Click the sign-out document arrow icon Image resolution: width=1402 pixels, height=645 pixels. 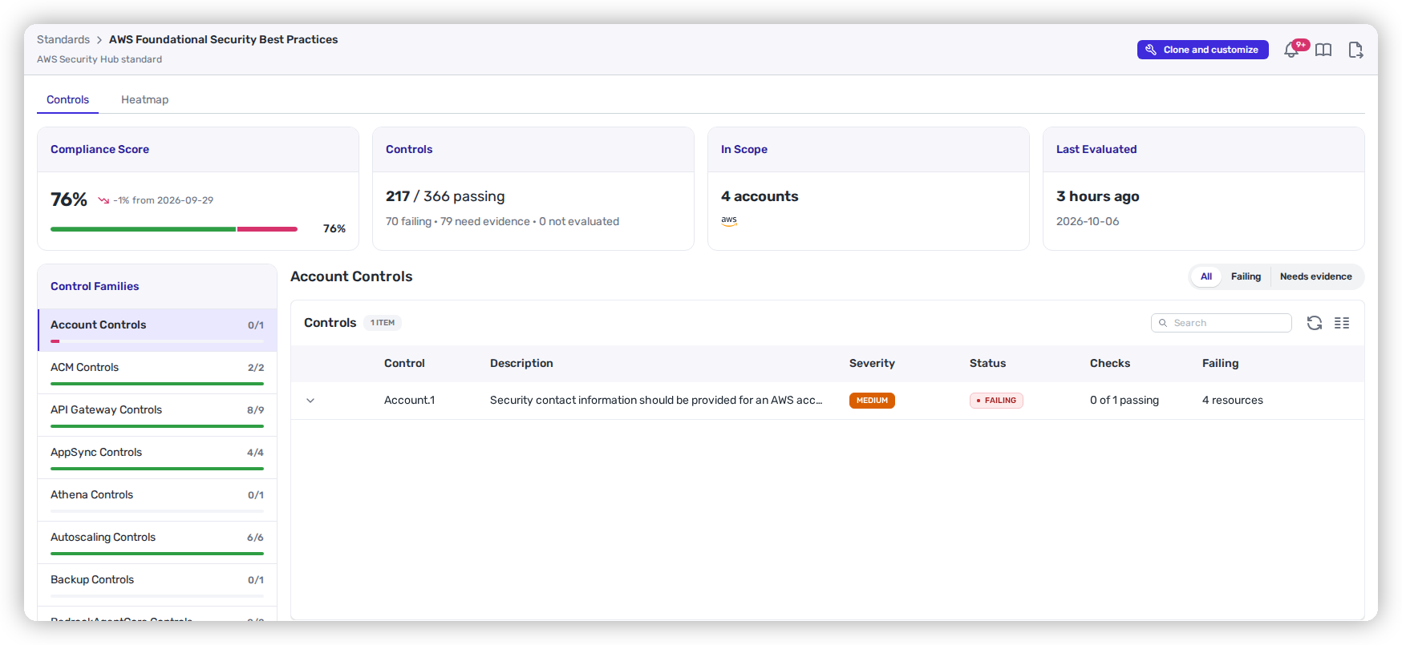(1355, 50)
